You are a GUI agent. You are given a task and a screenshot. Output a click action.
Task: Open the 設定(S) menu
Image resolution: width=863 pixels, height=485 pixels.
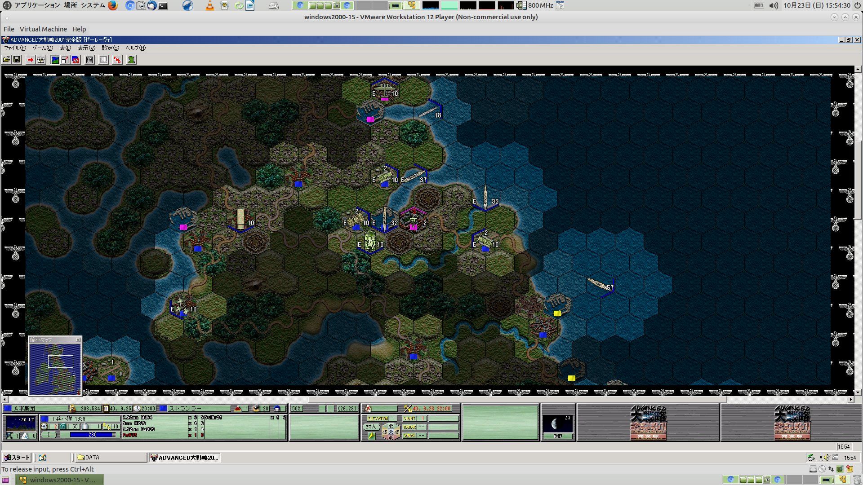110,48
